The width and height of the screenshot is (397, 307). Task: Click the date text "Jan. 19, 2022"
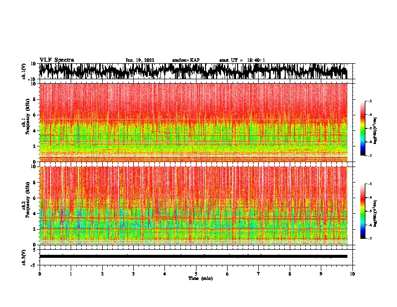click(140, 60)
